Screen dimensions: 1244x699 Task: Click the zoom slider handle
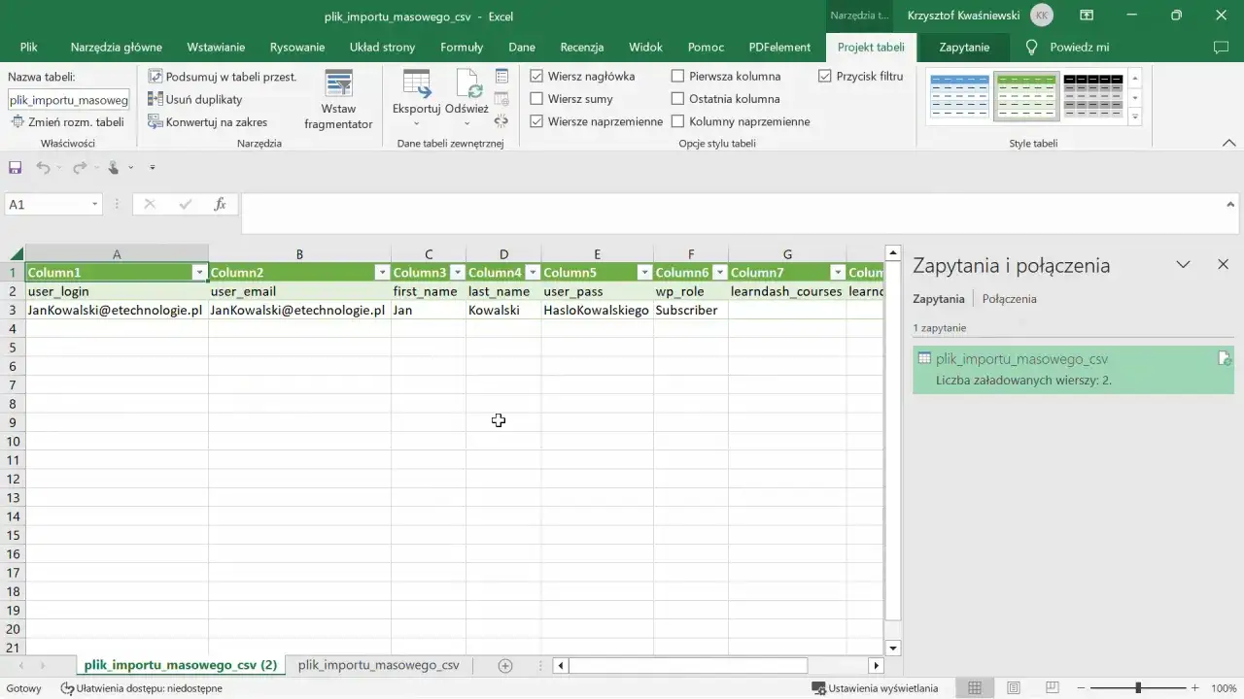click(1138, 688)
